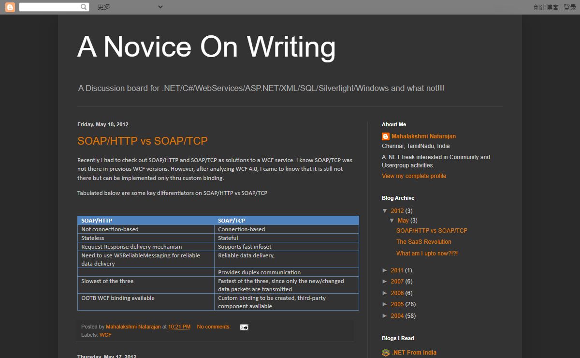Open the 更多 dropdown in navbar
This screenshot has height=358, width=580.
coord(130,7)
